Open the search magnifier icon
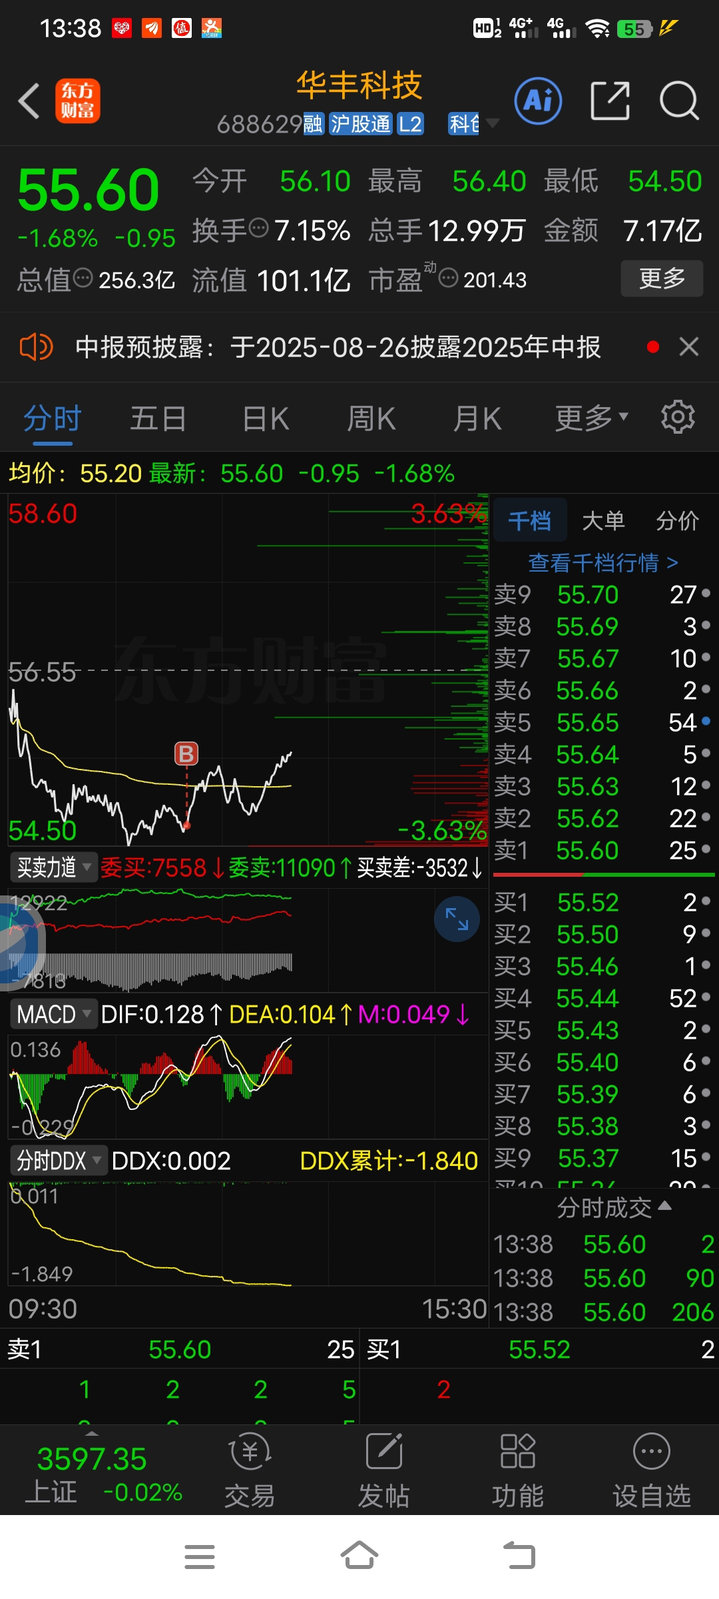The image size is (719, 1599). (679, 101)
